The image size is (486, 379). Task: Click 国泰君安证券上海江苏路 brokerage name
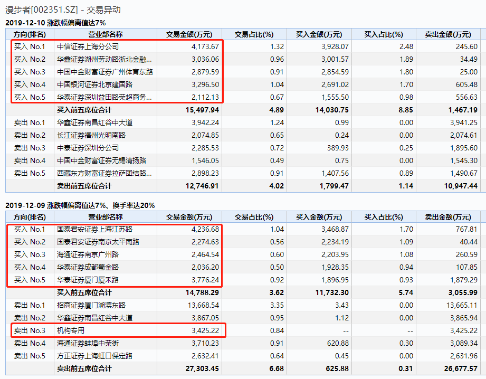pyautogui.click(x=94, y=229)
